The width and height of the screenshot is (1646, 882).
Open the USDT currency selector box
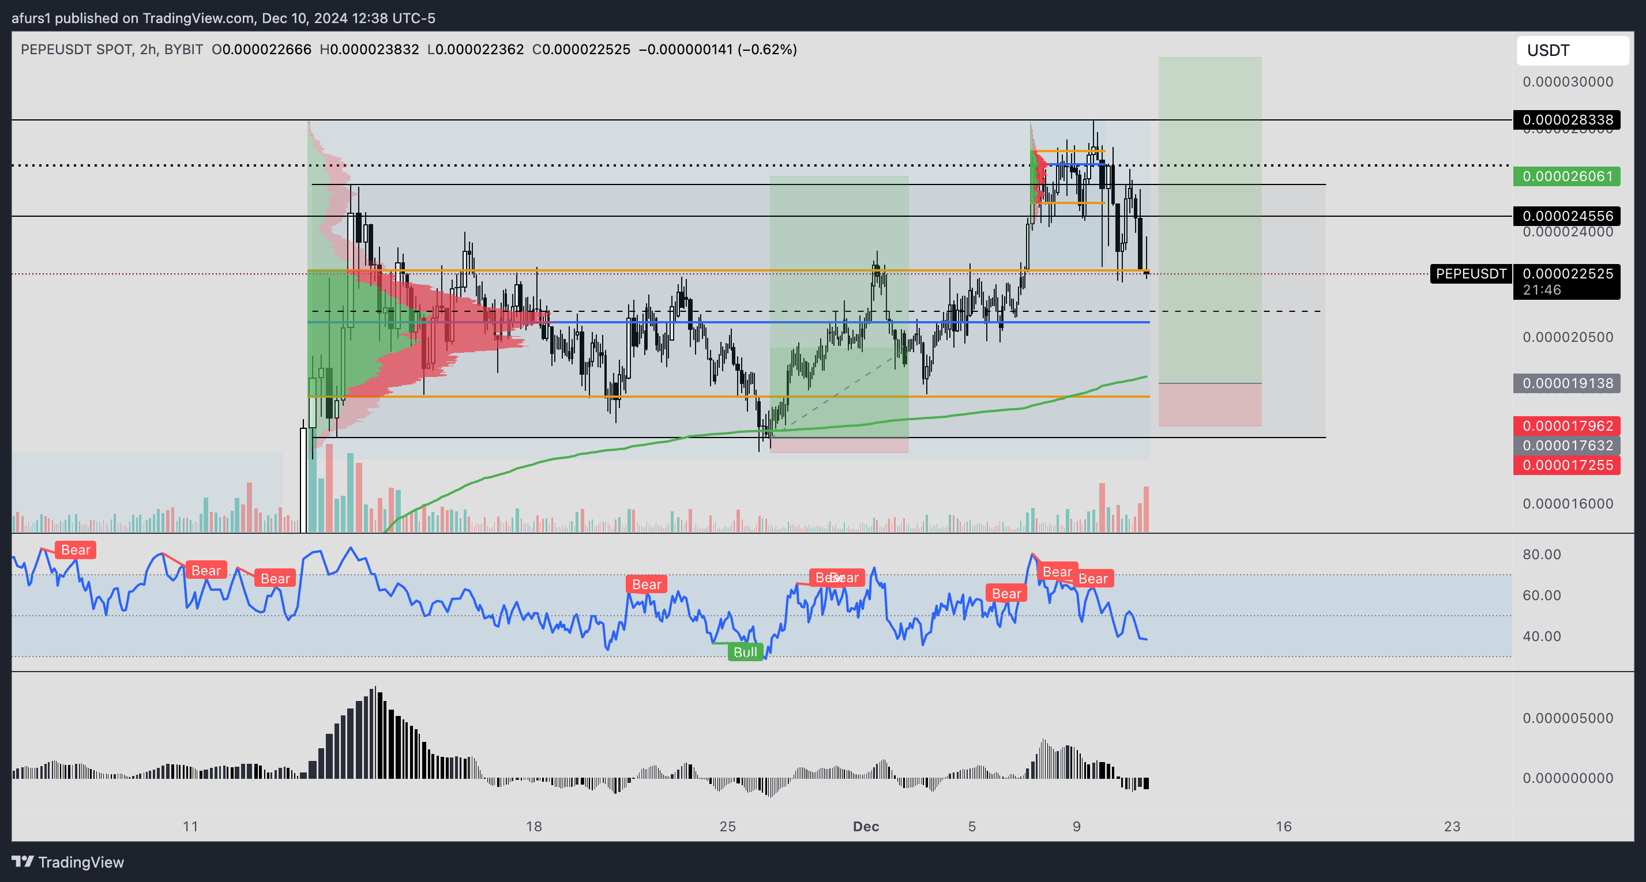[x=1573, y=51]
